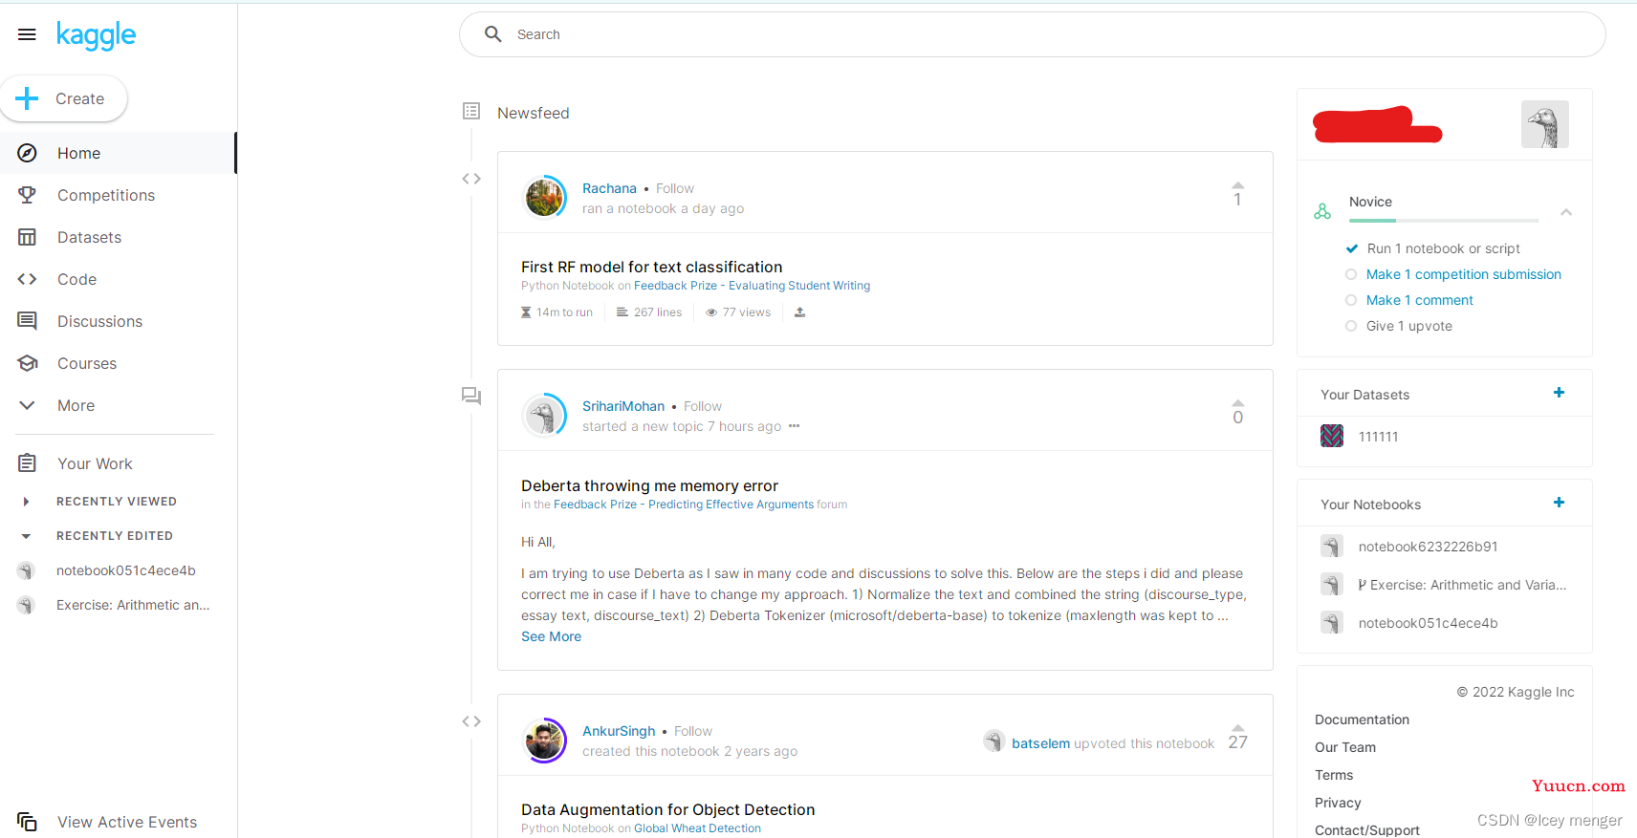The width and height of the screenshot is (1637, 838).
Task: Follow AnkurSingh
Action: 693,731
